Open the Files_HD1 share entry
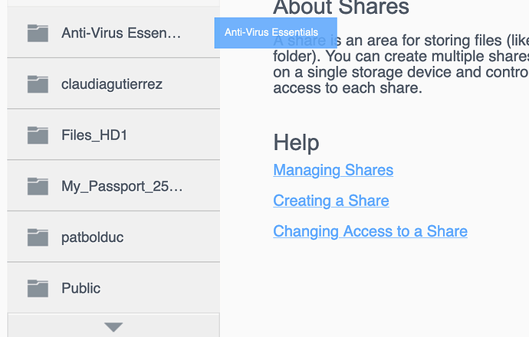 [x=94, y=136]
